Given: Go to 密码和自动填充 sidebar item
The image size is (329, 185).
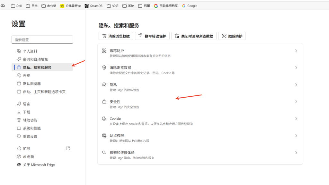Looking at the screenshot, I should tap(35, 59).
